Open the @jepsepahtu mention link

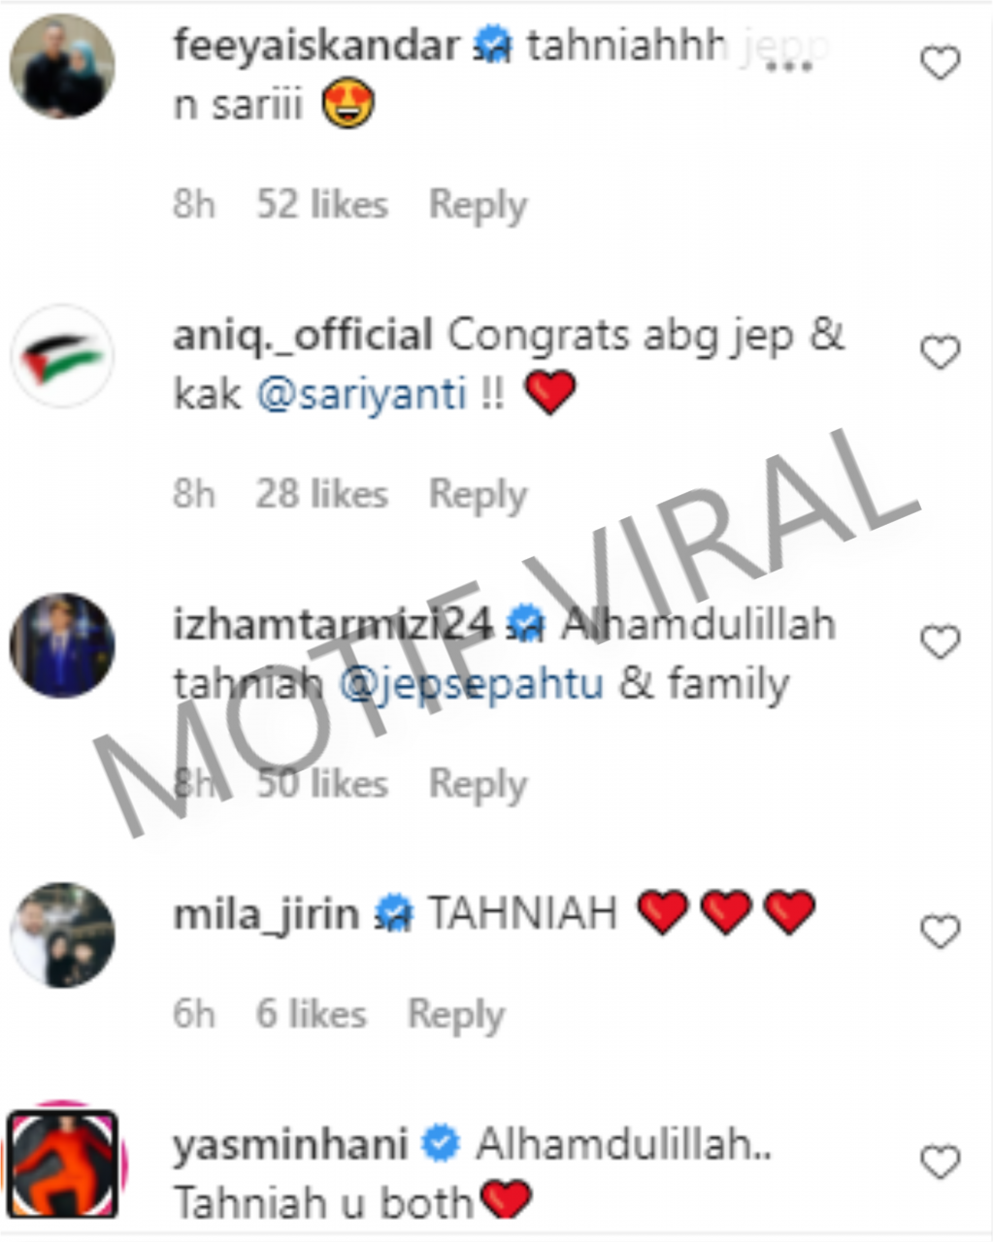coord(471,684)
